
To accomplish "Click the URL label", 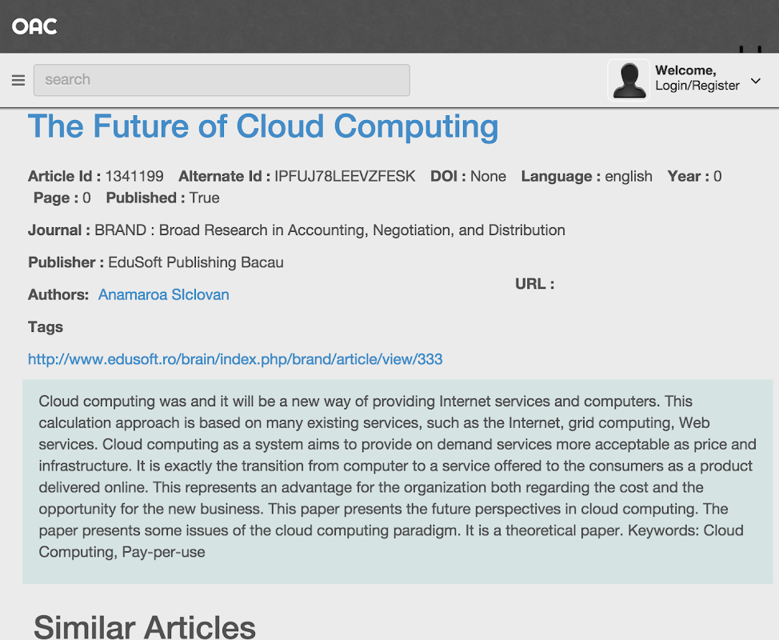I will tap(534, 284).
